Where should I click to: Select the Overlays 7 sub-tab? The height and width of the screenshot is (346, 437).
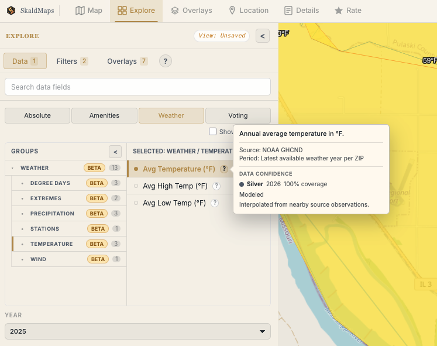pyautogui.click(x=128, y=61)
